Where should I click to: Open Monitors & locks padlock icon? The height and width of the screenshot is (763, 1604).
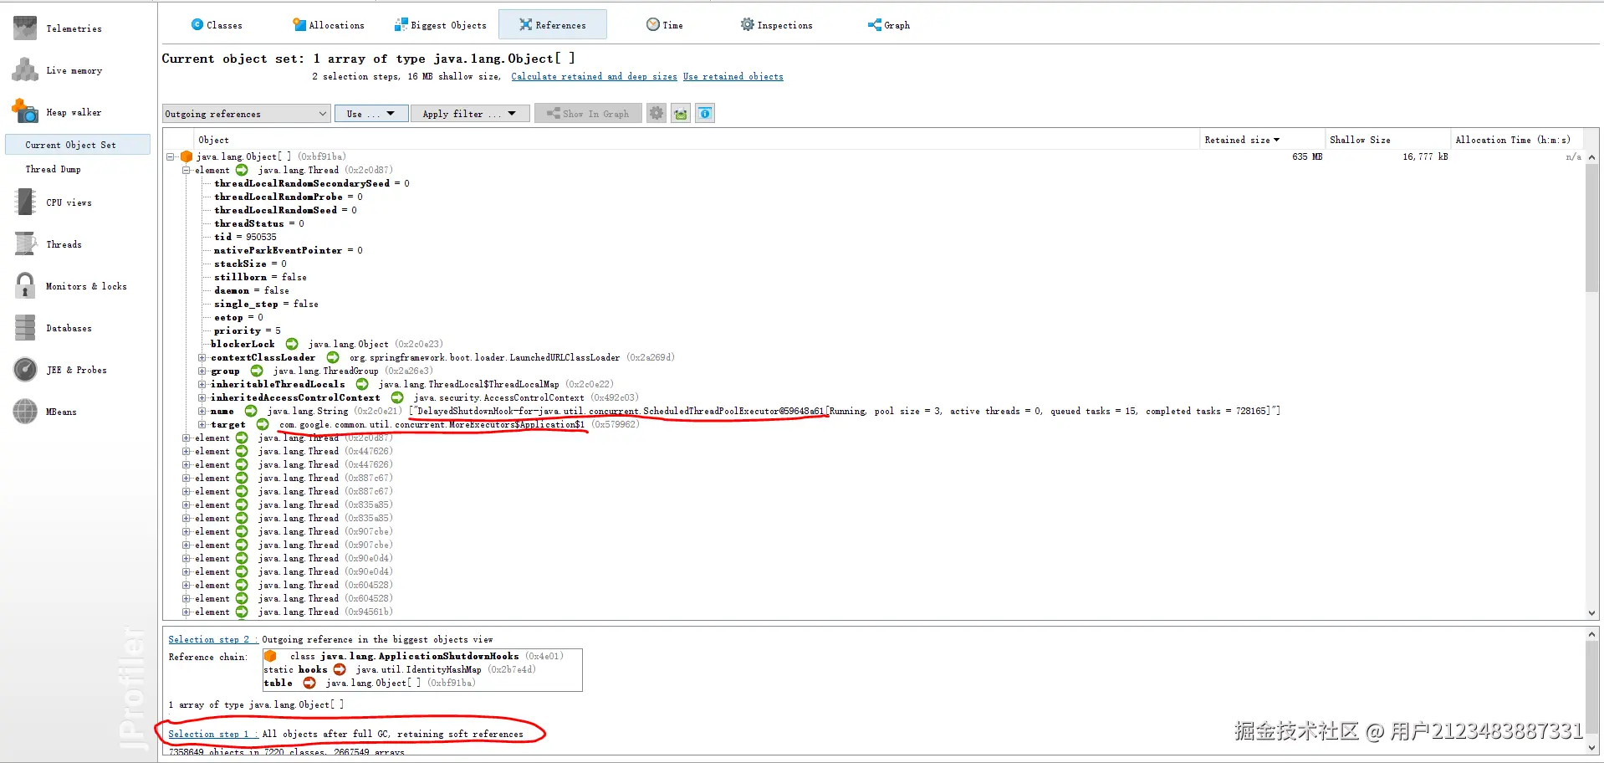coord(25,286)
